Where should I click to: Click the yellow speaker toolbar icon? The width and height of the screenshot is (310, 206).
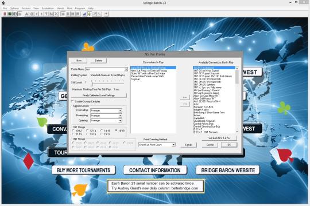(x=90, y=14)
